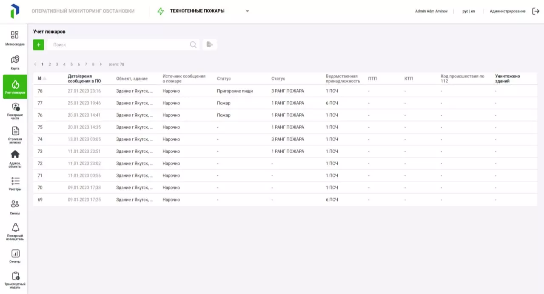
Task: Sort by Дата/время сообщения в ПО header
Action: click(84, 78)
